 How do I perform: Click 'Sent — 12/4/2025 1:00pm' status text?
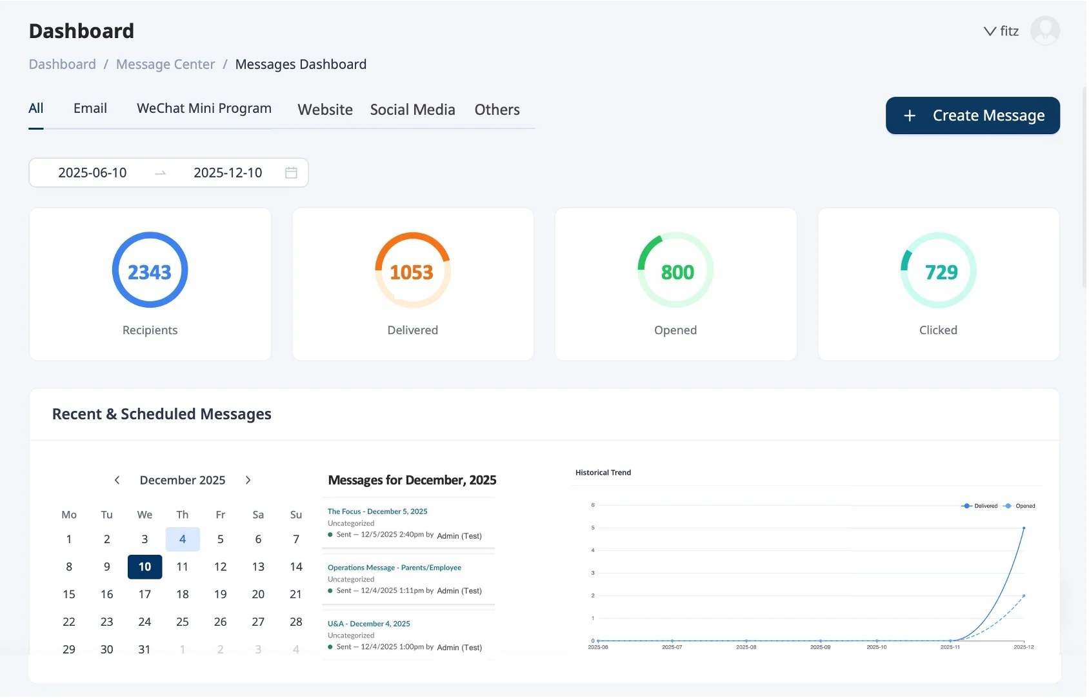[380, 647]
